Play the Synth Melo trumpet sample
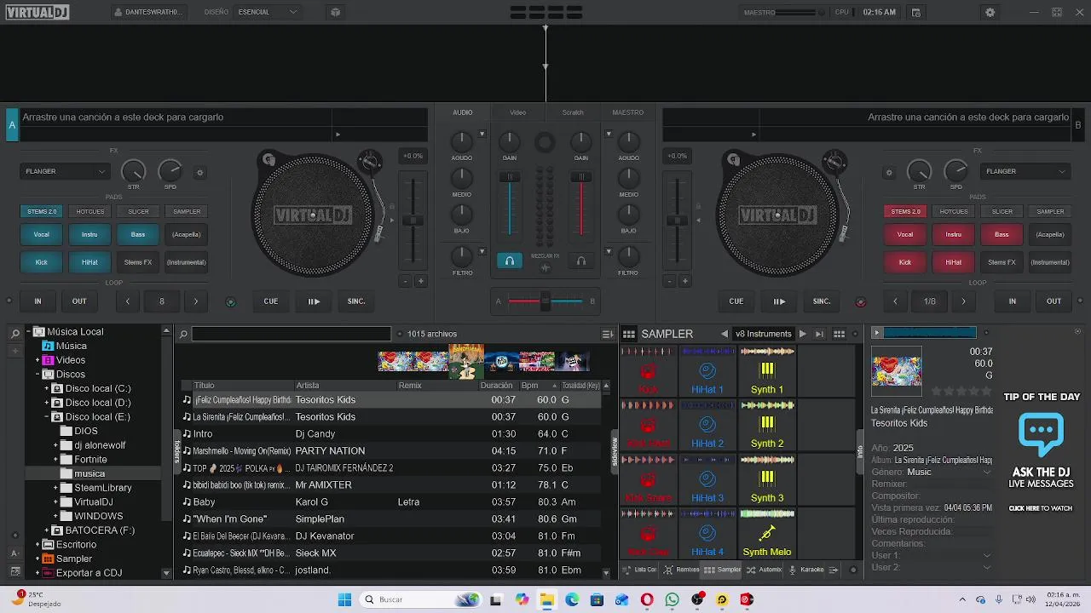 coord(767,534)
